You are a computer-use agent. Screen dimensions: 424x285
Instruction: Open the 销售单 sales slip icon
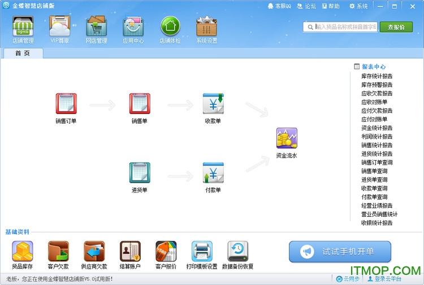click(140, 104)
